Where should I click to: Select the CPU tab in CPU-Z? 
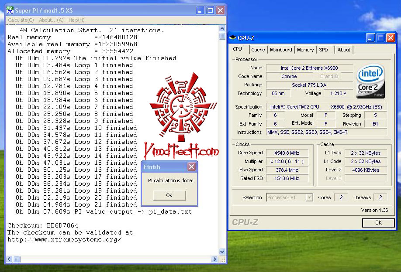click(237, 49)
